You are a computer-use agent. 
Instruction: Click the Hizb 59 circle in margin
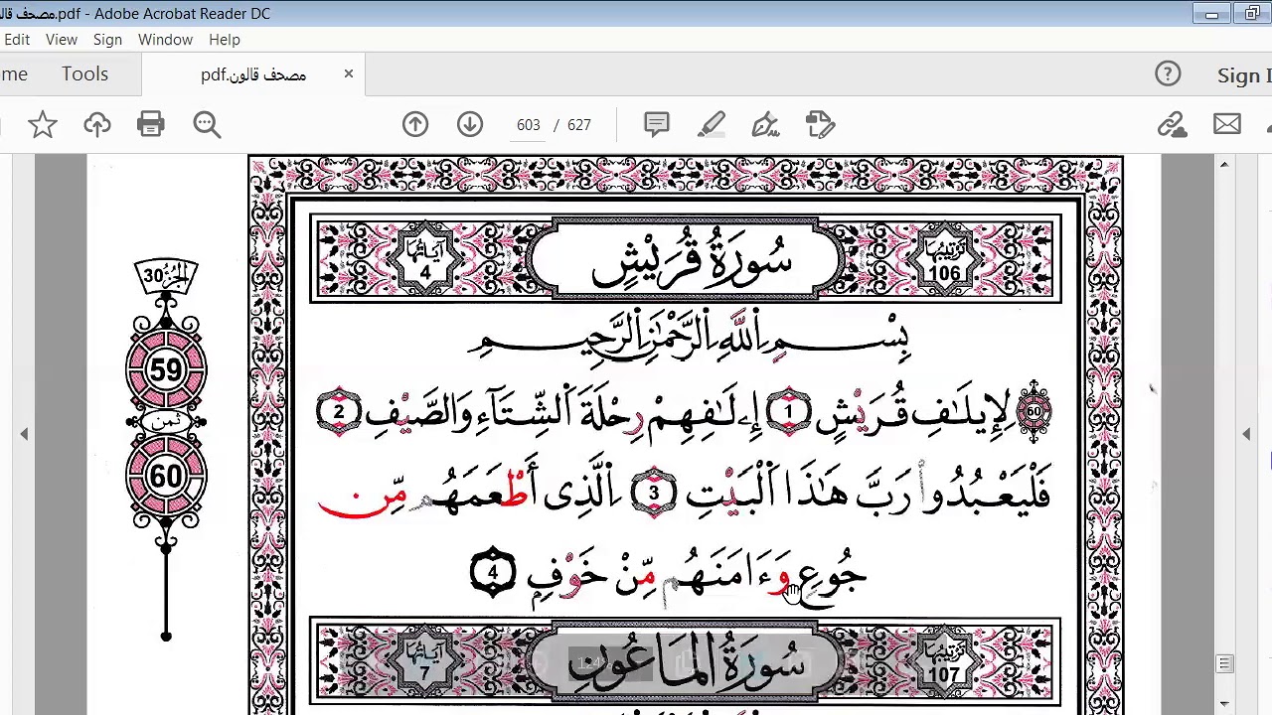click(166, 370)
